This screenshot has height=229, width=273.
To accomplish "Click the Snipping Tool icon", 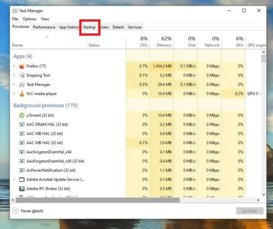I will pos(22,76).
